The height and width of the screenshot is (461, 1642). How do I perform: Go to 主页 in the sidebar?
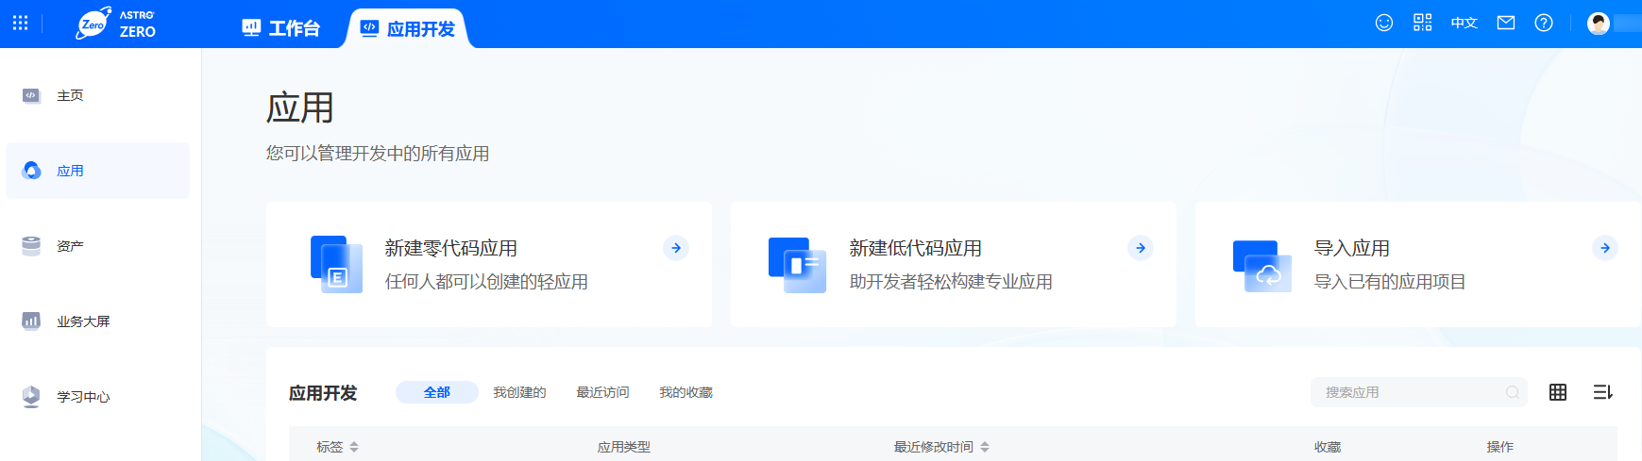point(98,95)
